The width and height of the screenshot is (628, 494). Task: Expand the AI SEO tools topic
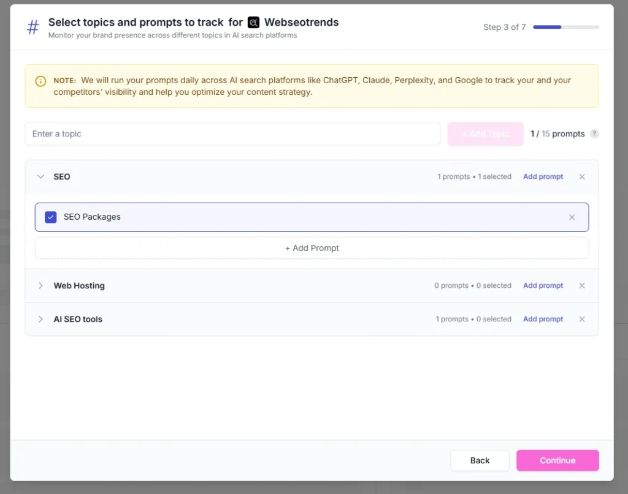[40, 319]
